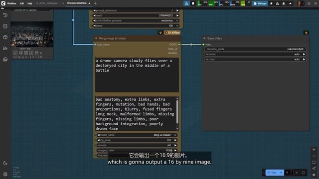
Task: Open the codec auto dropdown
Action: coord(255,59)
